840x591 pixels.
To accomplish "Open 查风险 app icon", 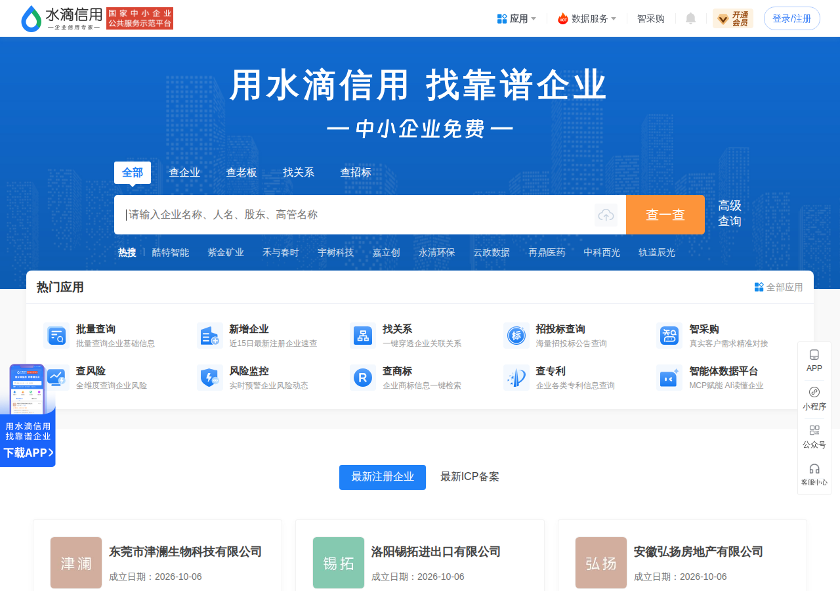I will pos(56,378).
